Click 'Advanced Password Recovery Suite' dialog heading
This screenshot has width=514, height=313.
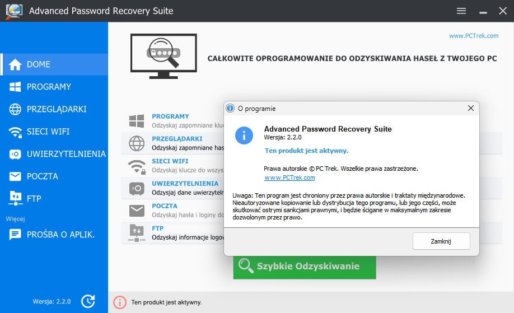(x=328, y=129)
